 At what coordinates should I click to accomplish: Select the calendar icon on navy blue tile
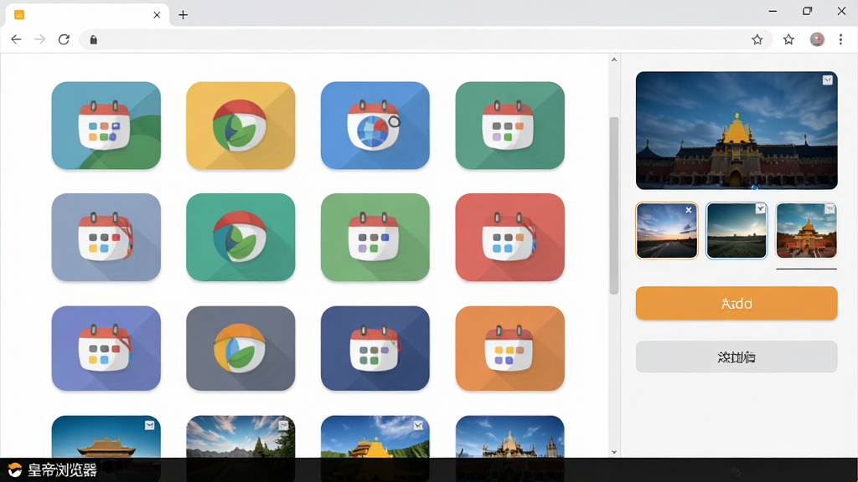375,348
